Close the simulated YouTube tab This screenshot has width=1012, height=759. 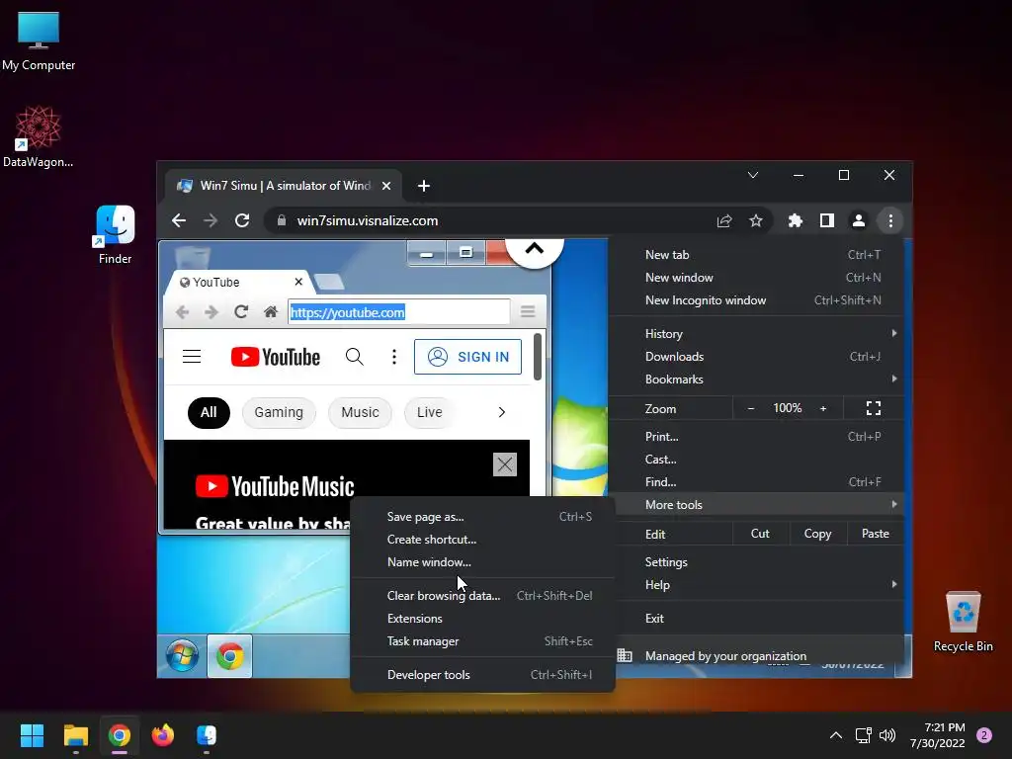(x=298, y=282)
